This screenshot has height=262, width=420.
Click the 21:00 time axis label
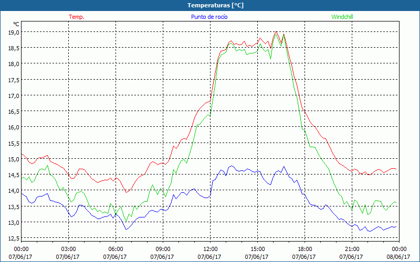point(352,249)
